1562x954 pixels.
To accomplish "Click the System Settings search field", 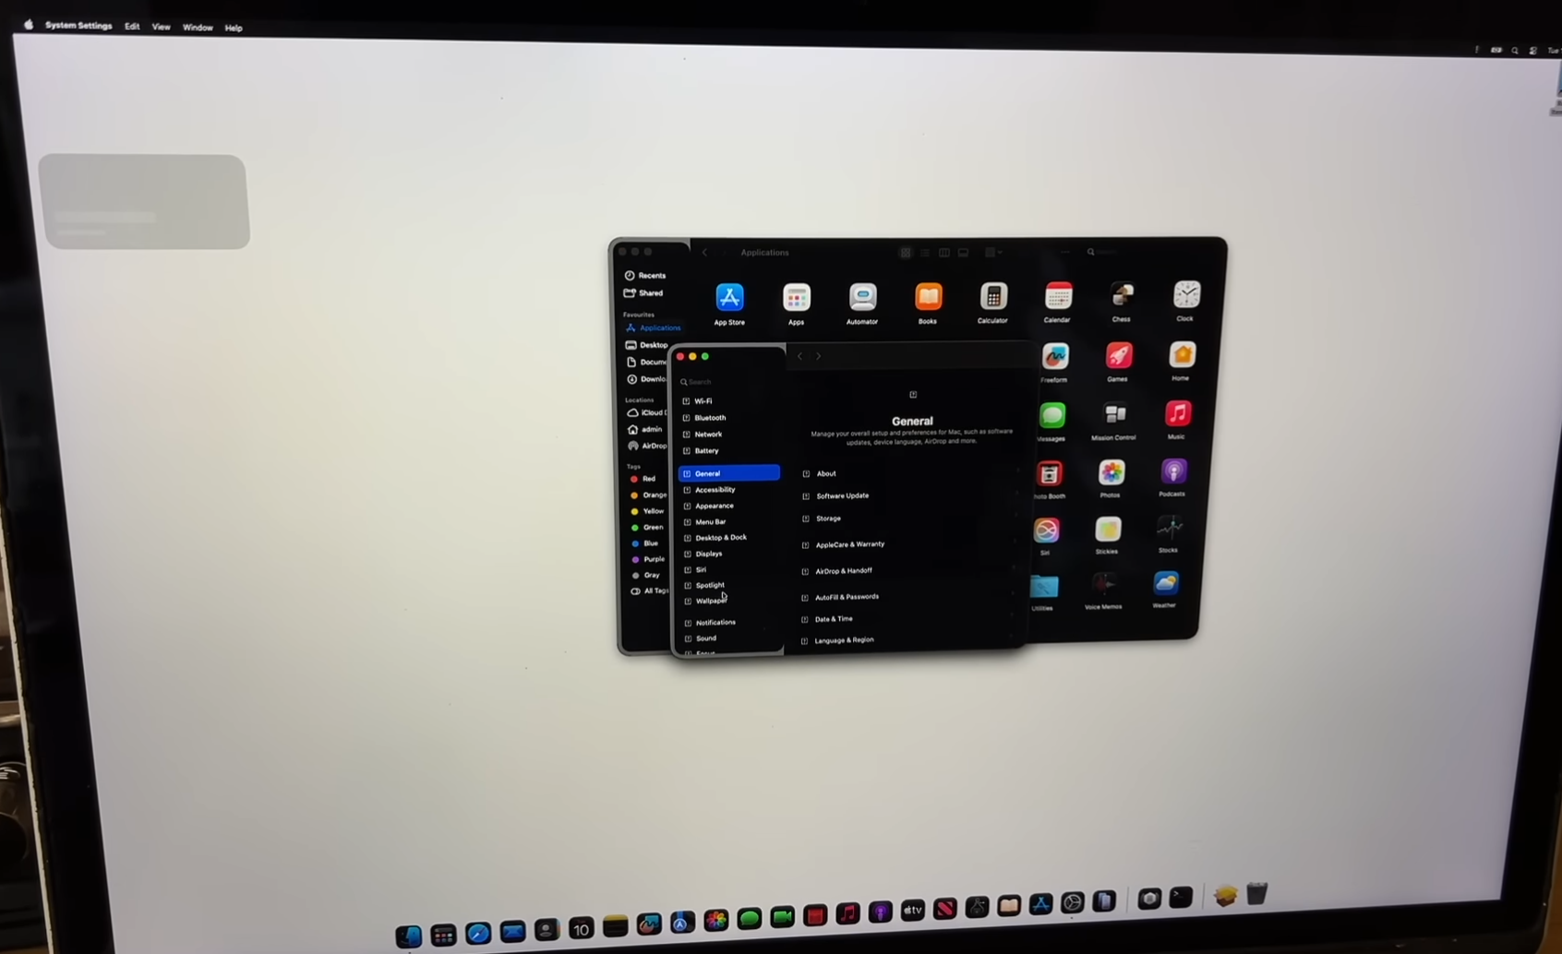I will coord(728,382).
